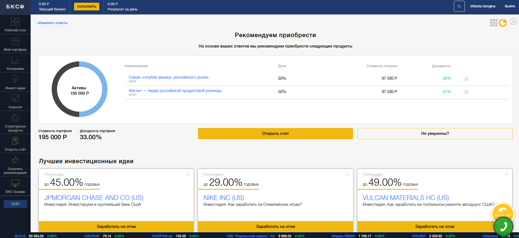Image resolution: width=519 pixels, height=238 pixels.
Task: Open Самая «голубая фишка» российского рынка link
Action: point(168,77)
